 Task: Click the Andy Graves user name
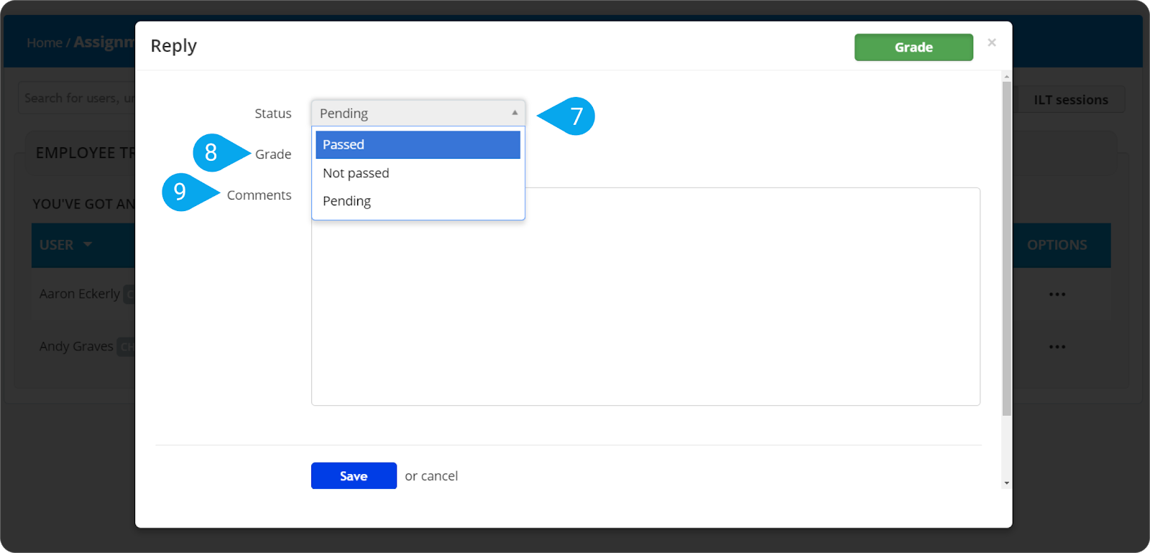coord(76,346)
